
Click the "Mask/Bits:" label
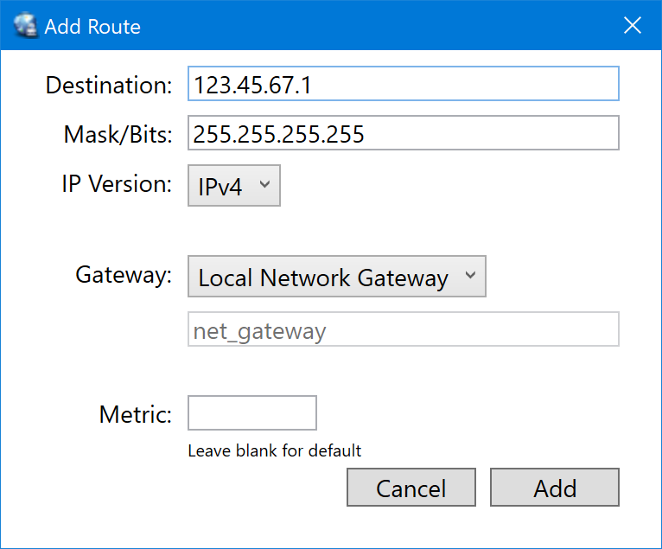(x=118, y=134)
